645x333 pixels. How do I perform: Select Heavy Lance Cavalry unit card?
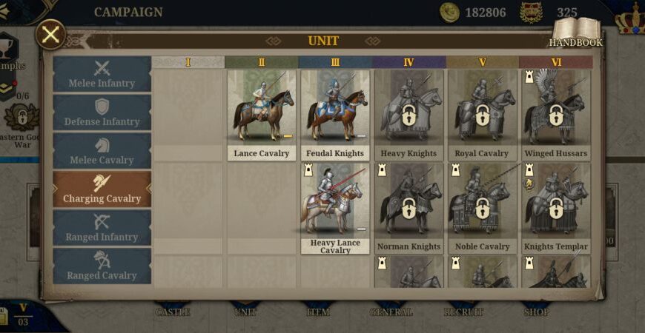point(335,208)
